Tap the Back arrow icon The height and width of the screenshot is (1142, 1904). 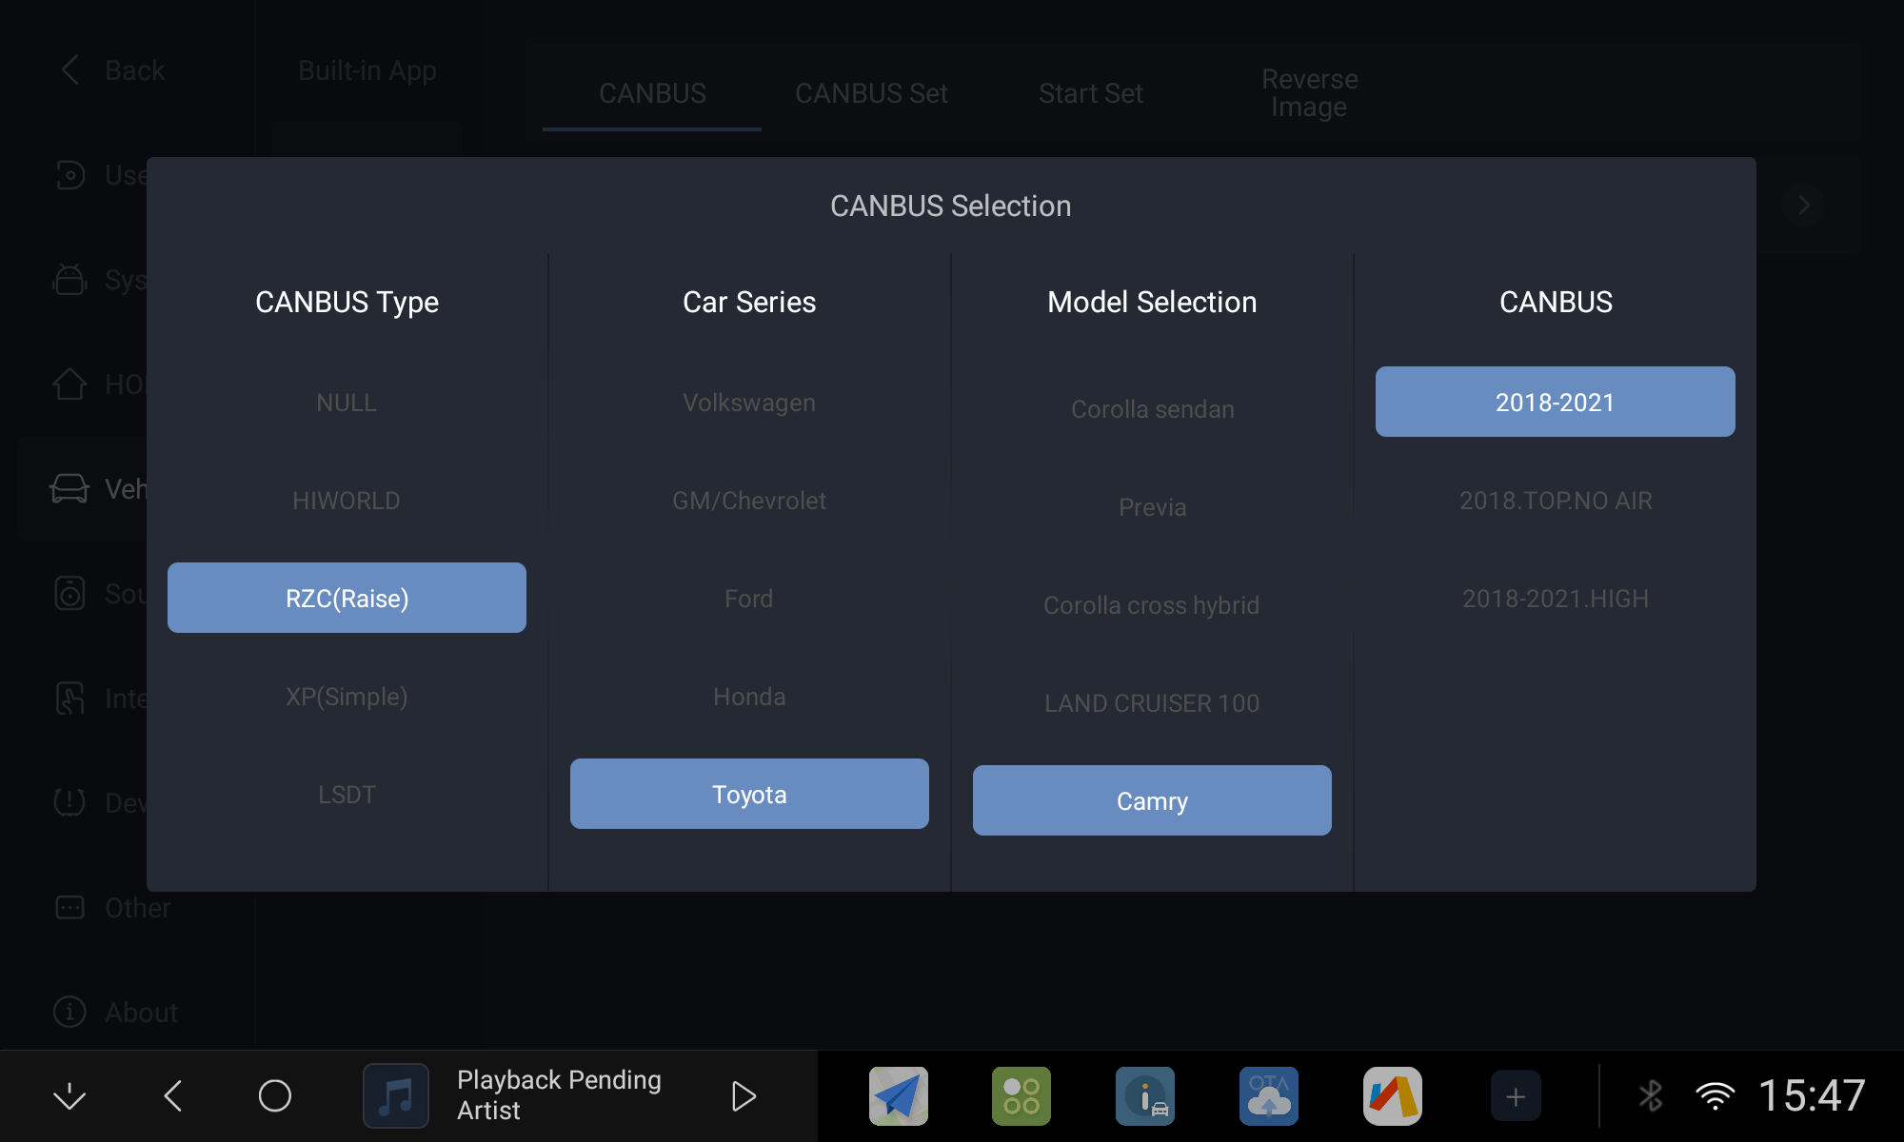coord(69,69)
